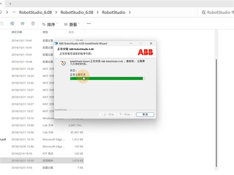Screen dimensions: 234x175
Task: Open the 查看 view dropdown
Action: point(72,24)
